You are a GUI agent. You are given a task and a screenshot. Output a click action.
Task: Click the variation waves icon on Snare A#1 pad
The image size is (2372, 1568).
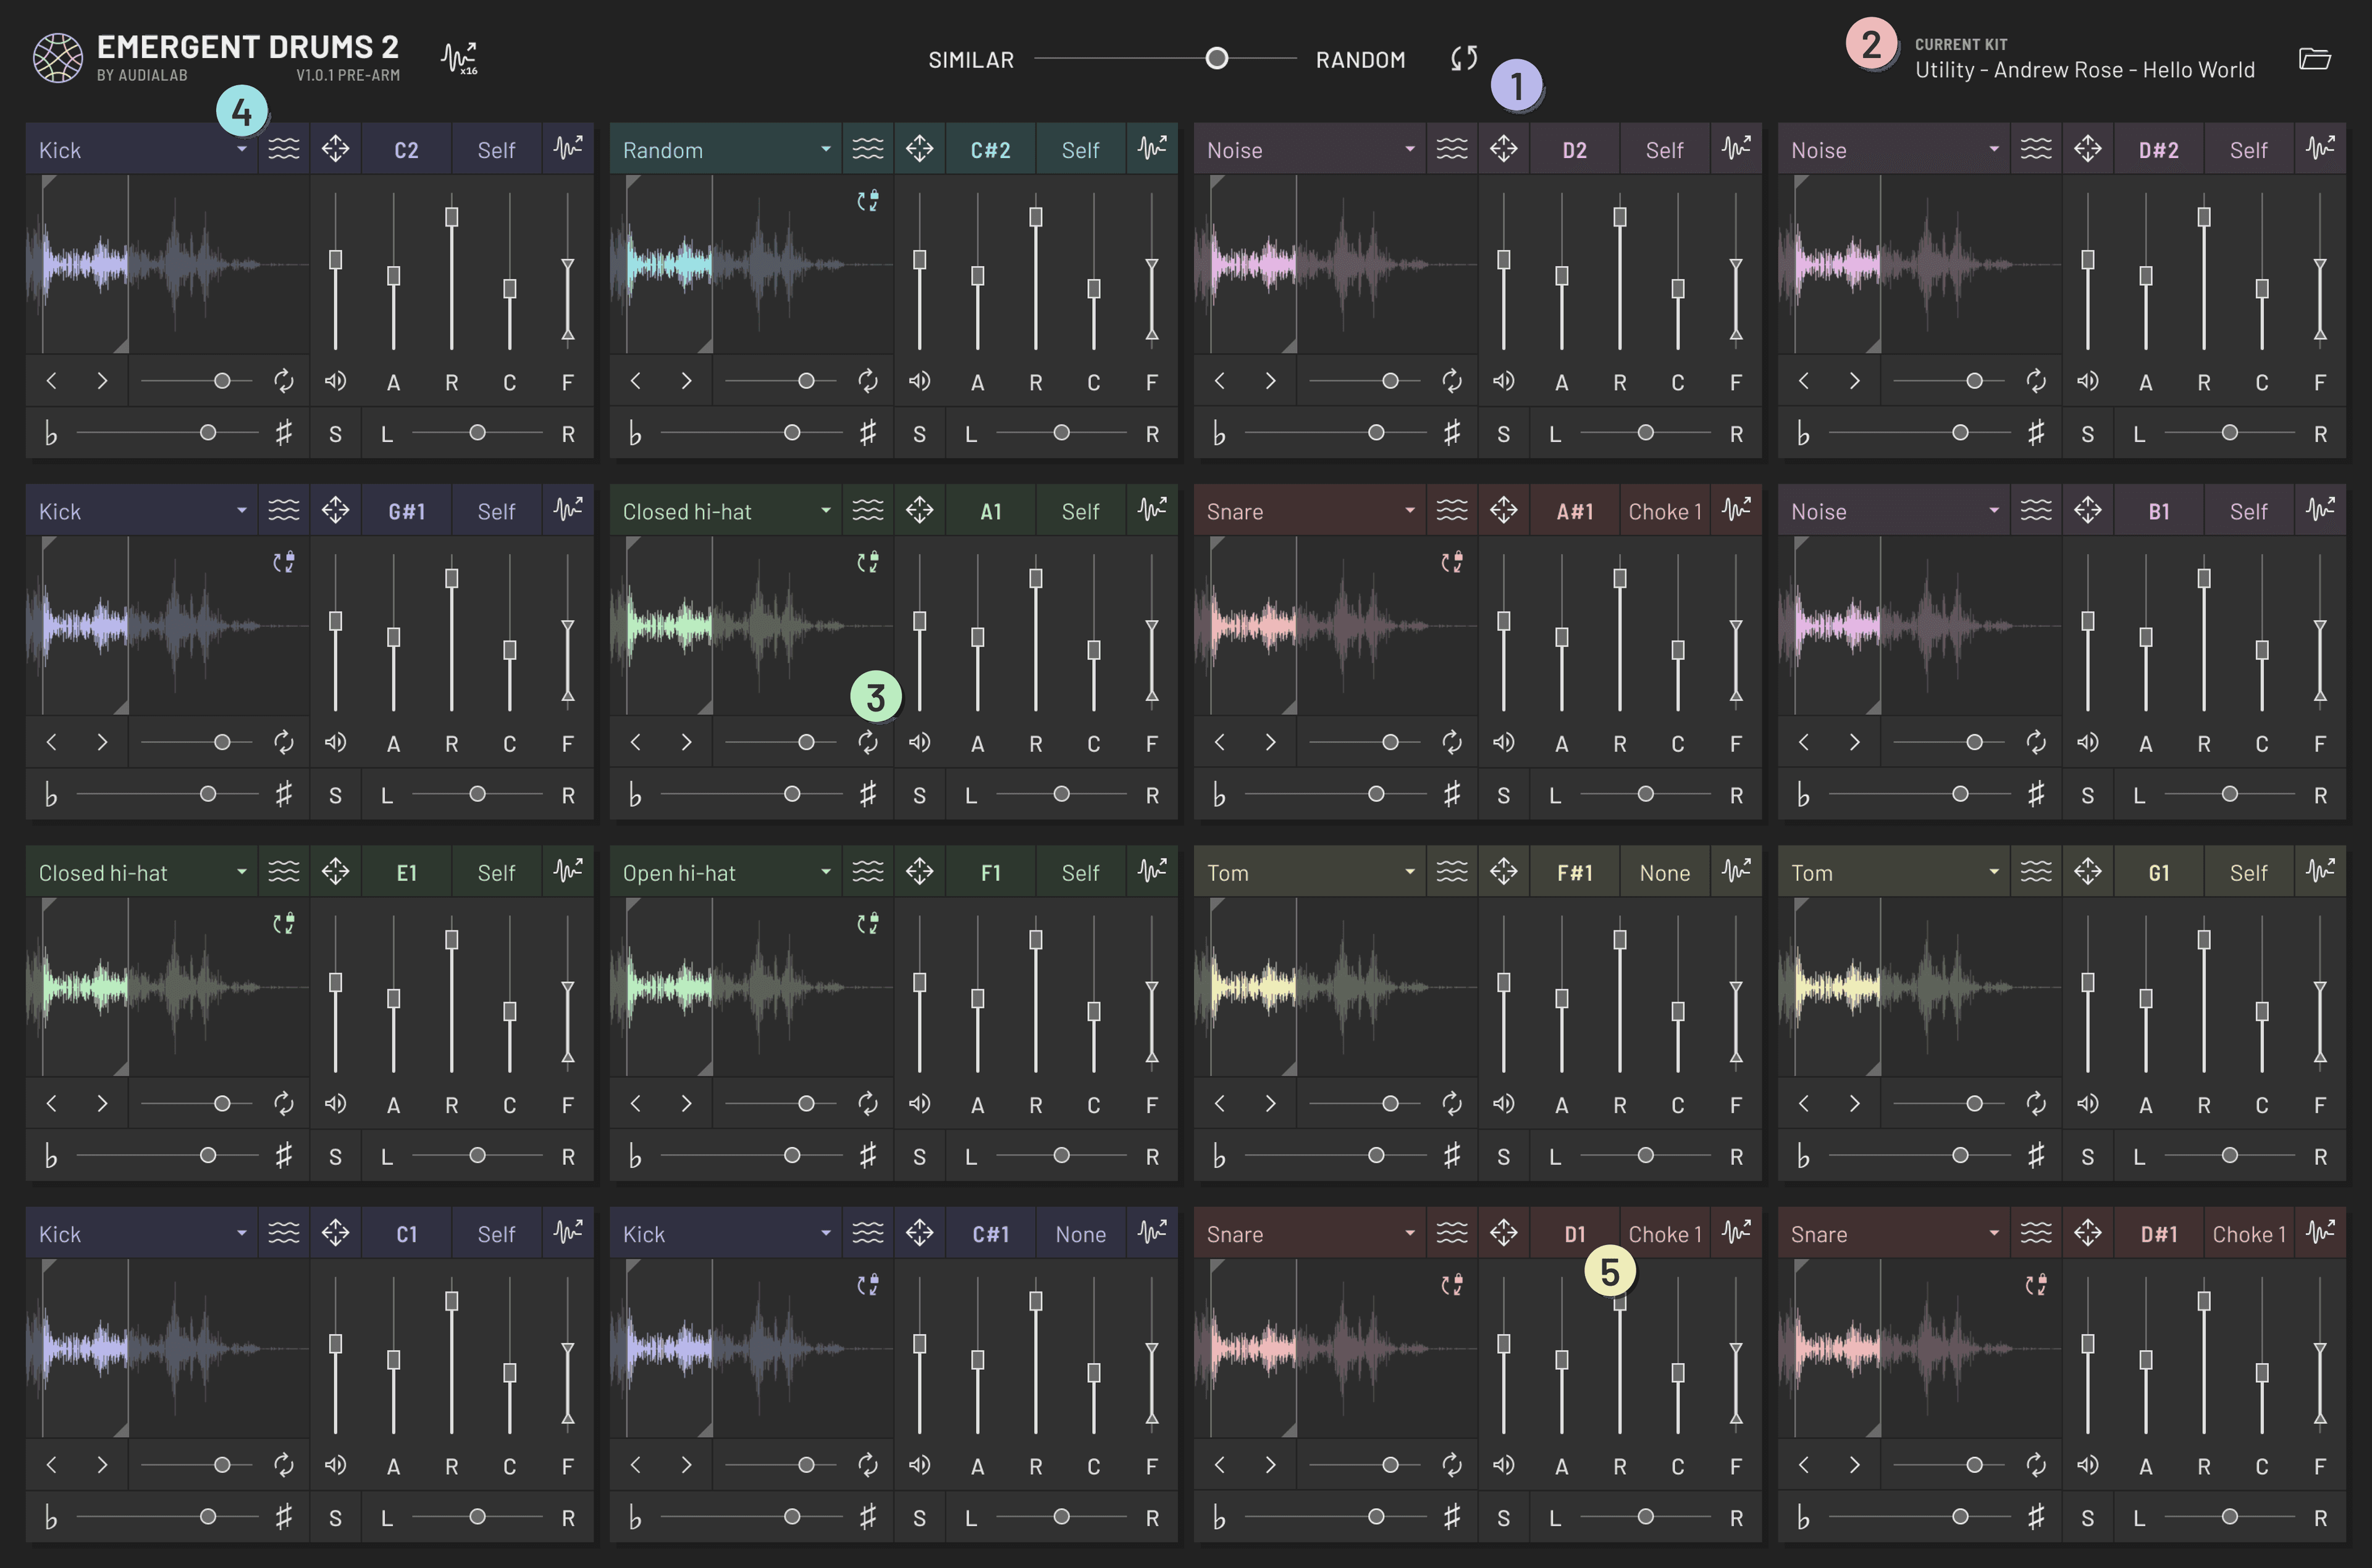click(1452, 510)
